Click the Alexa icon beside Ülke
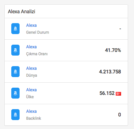134x129 pixels. [x=15, y=93]
